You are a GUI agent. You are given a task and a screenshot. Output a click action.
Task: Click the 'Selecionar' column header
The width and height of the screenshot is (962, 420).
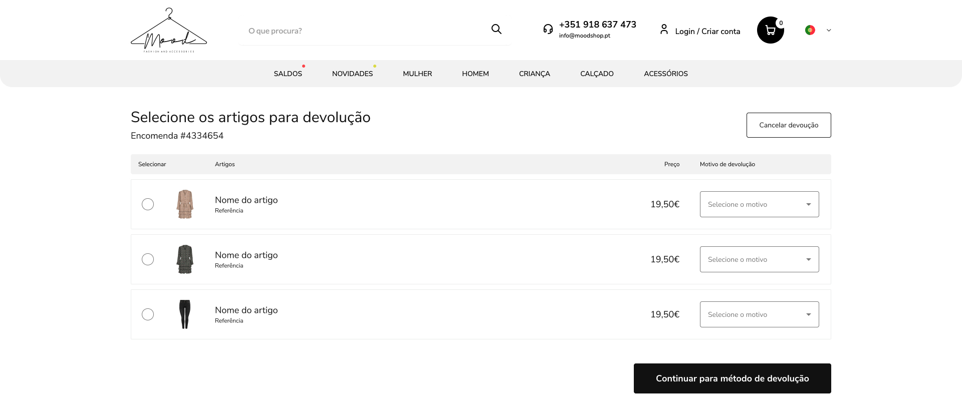click(x=152, y=164)
